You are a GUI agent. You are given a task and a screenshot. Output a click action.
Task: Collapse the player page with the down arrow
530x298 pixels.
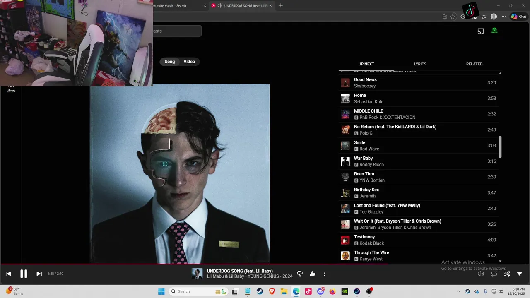pos(520,274)
